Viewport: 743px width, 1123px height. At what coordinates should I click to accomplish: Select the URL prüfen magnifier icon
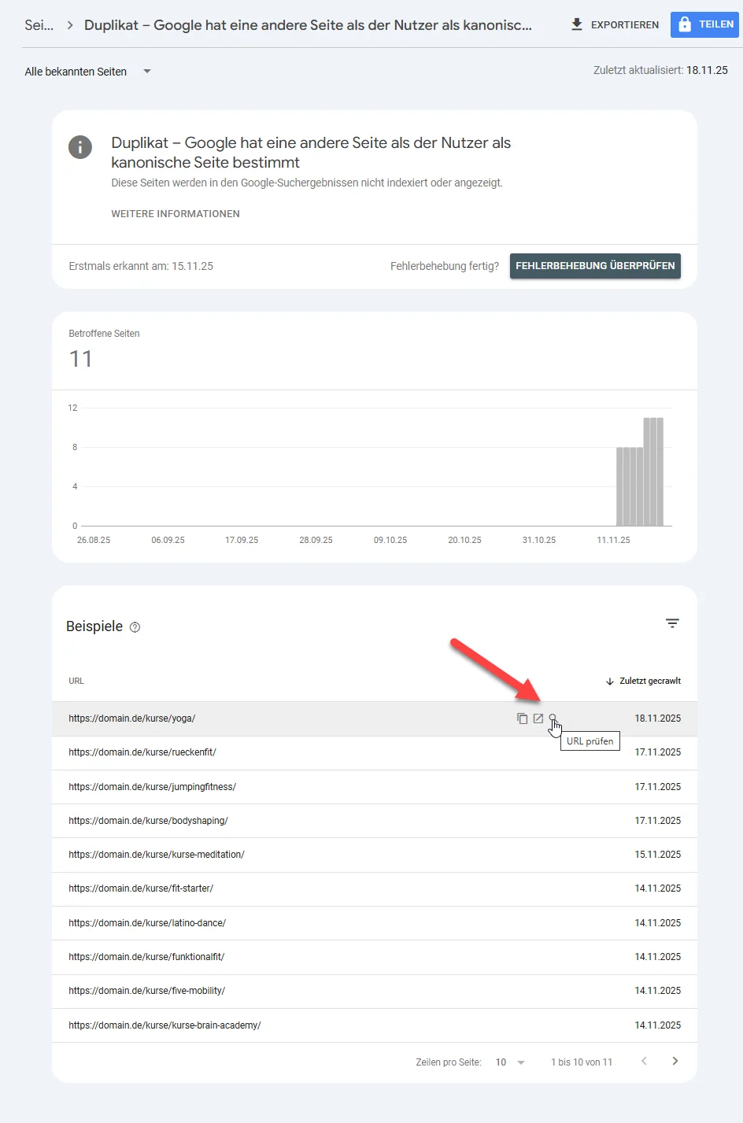click(554, 718)
